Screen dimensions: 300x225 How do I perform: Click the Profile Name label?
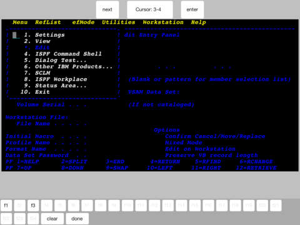pyautogui.click(x=27, y=142)
